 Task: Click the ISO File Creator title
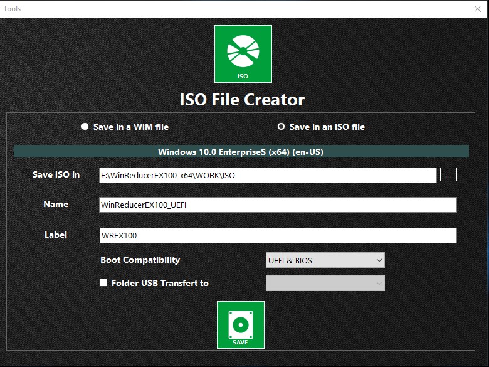click(x=242, y=100)
